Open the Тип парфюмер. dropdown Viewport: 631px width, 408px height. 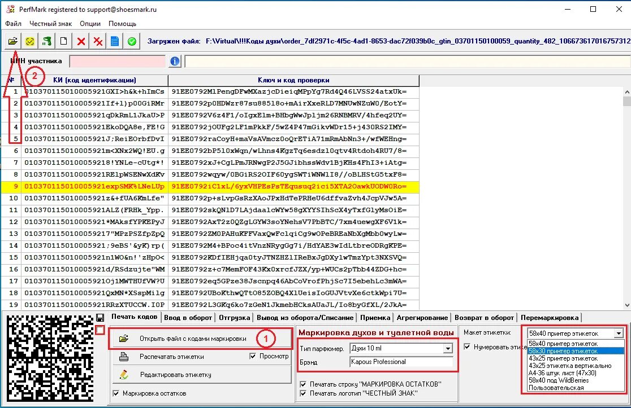[447, 349]
